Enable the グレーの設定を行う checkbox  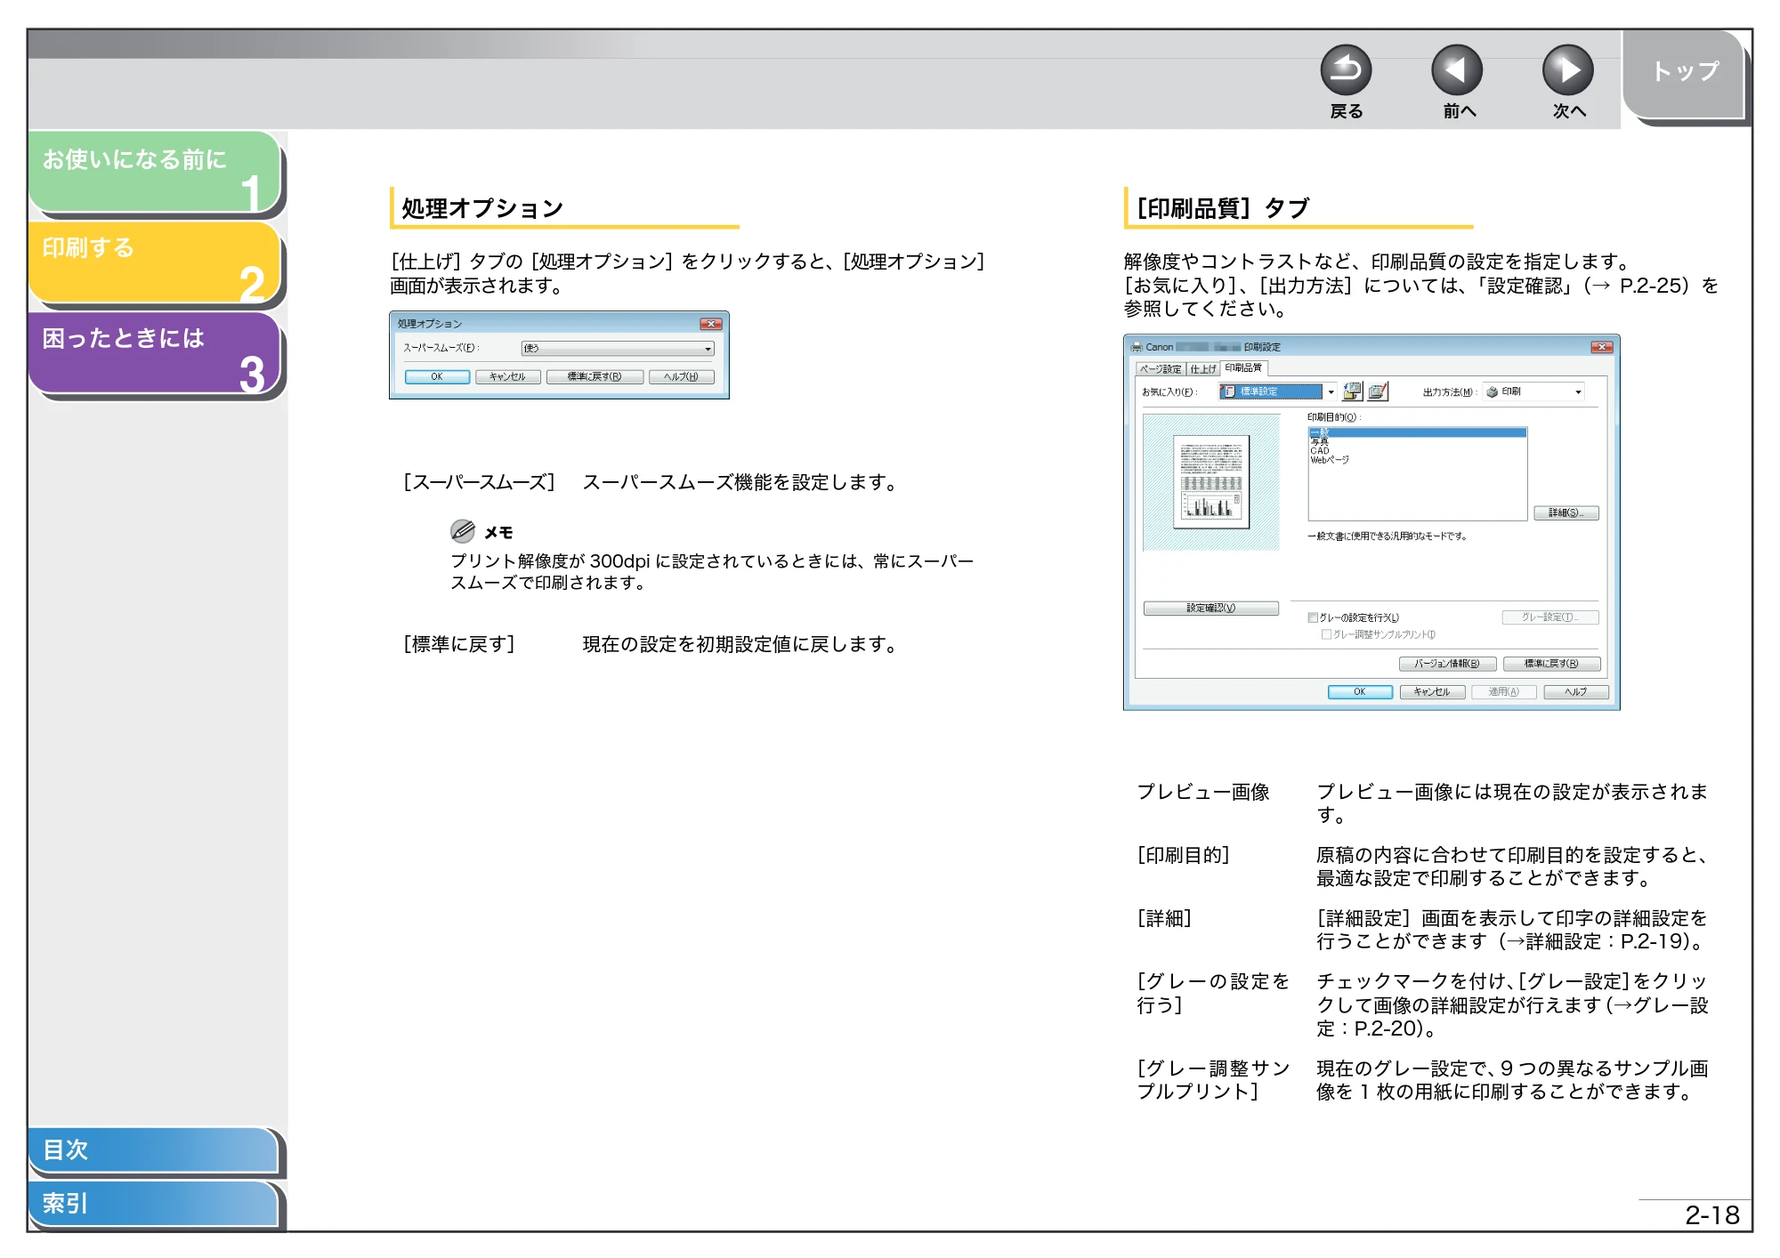coord(1313,617)
